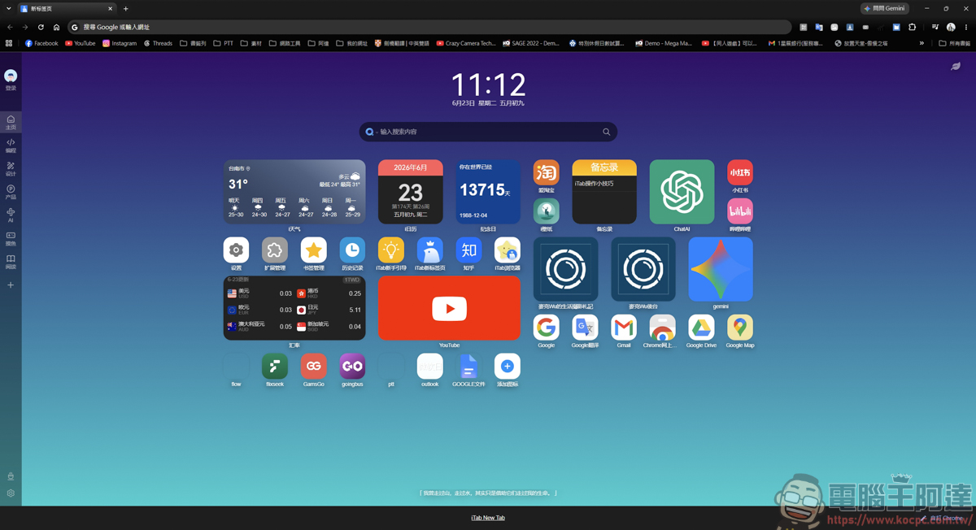Click the leaf icon at top right
The width and height of the screenshot is (976, 530).
956,66
